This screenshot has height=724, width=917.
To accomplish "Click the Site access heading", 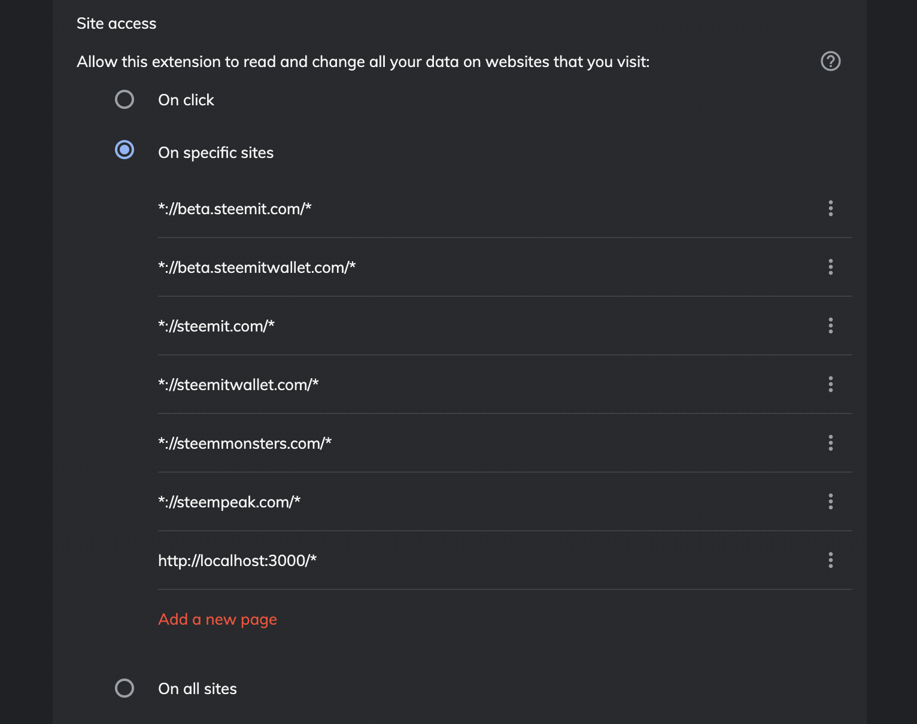I will 117,23.
